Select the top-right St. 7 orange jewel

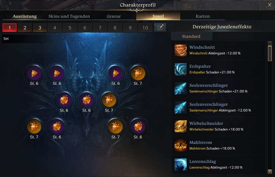pyautogui.click(x=138, y=73)
